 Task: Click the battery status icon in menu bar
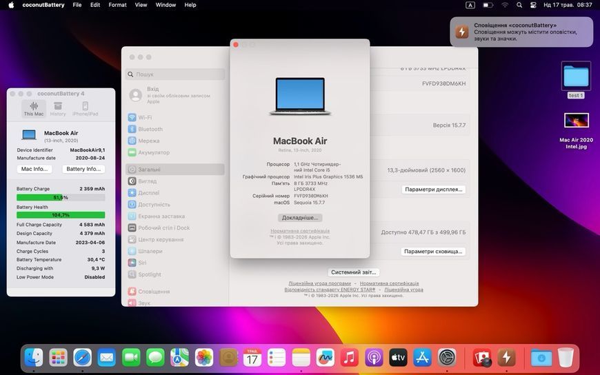point(488,5)
